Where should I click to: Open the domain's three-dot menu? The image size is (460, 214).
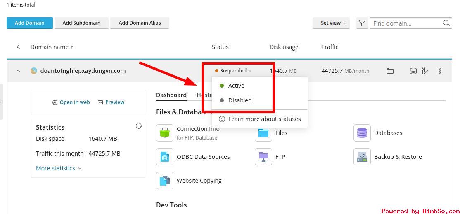click(x=439, y=71)
